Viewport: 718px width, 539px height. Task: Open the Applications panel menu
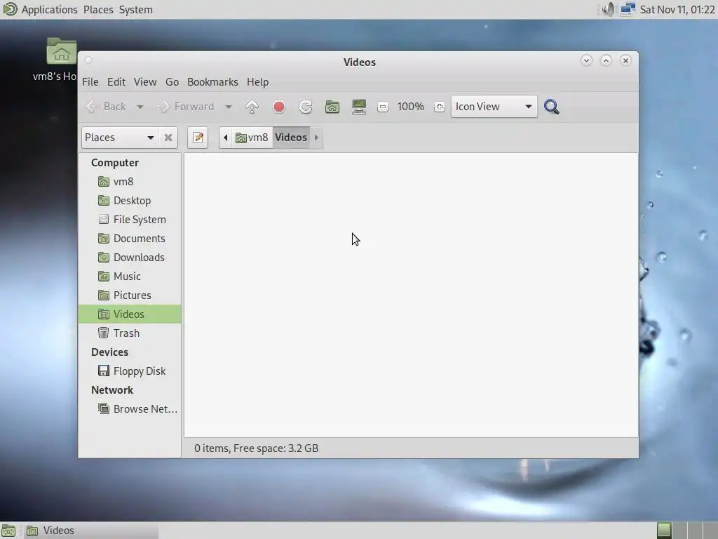coord(50,10)
